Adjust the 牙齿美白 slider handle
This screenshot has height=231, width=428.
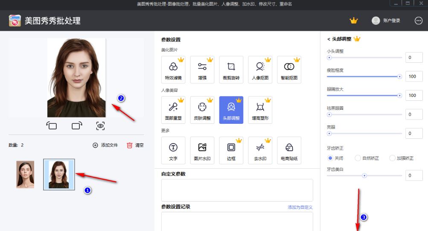click(x=364, y=175)
